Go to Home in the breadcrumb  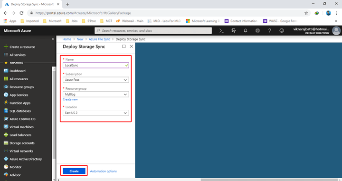pos(67,39)
